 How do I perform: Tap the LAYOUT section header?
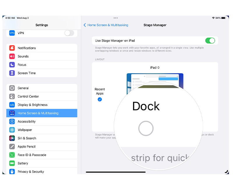point(100,60)
